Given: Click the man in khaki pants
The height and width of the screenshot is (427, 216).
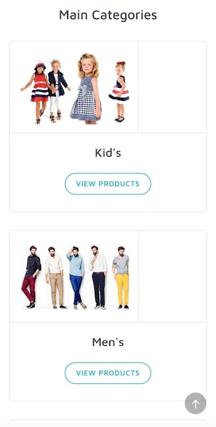Looking at the screenshot, I should click(x=55, y=278).
